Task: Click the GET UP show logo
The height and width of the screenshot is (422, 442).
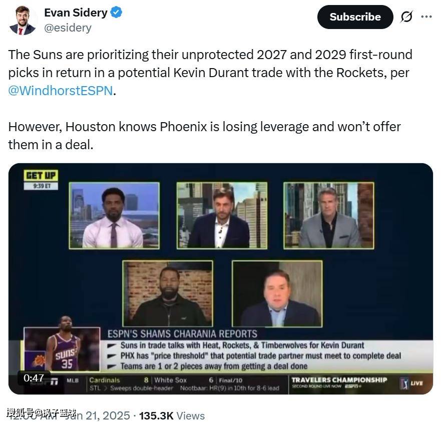Action: click(41, 176)
